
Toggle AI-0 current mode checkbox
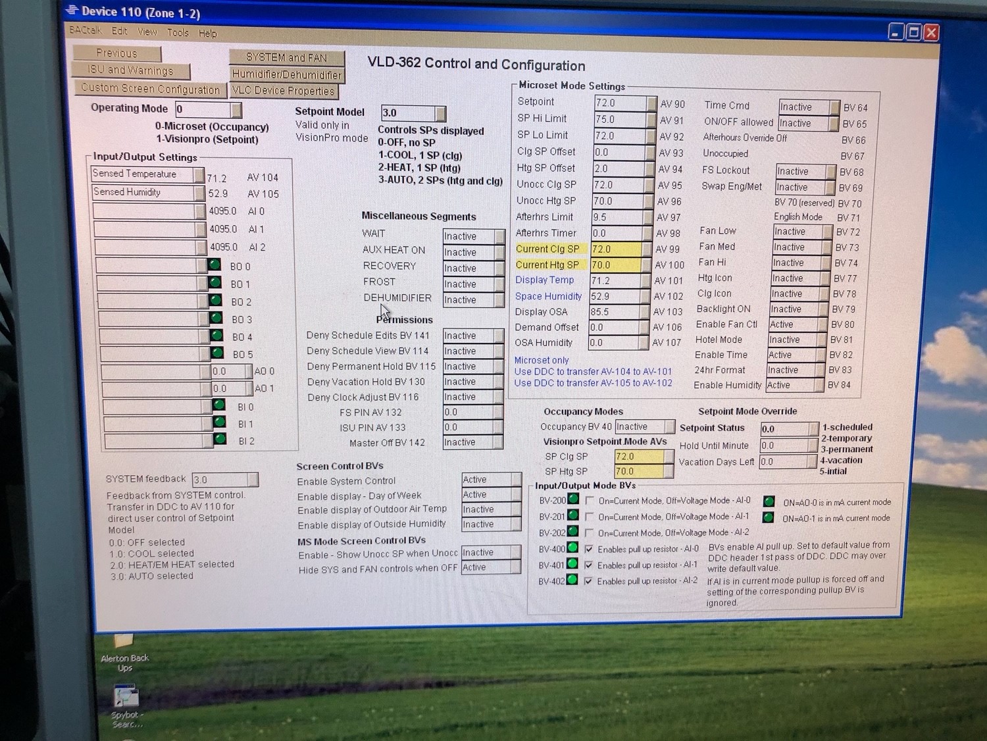[x=590, y=500]
